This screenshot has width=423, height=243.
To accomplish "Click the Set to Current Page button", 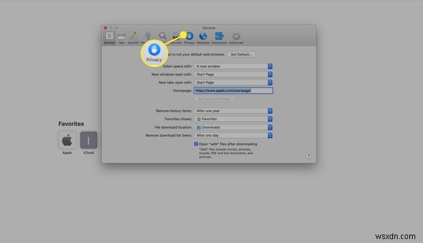I will [214, 99].
